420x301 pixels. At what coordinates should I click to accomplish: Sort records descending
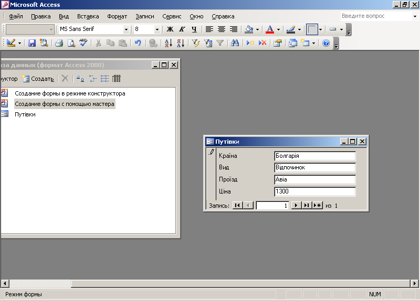pos(181,43)
